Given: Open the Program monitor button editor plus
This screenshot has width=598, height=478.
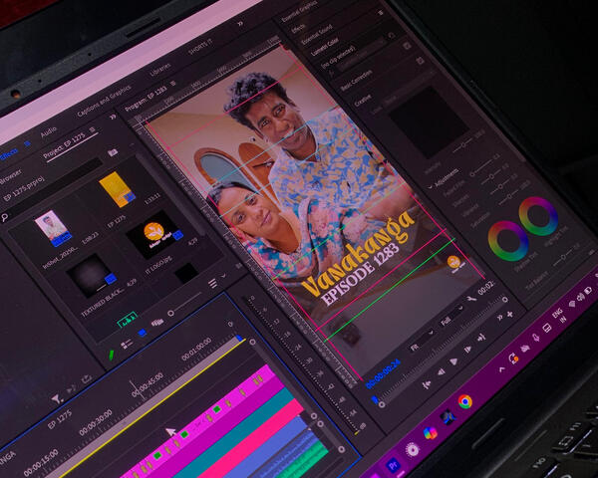Looking at the screenshot, I should (510, 314).
